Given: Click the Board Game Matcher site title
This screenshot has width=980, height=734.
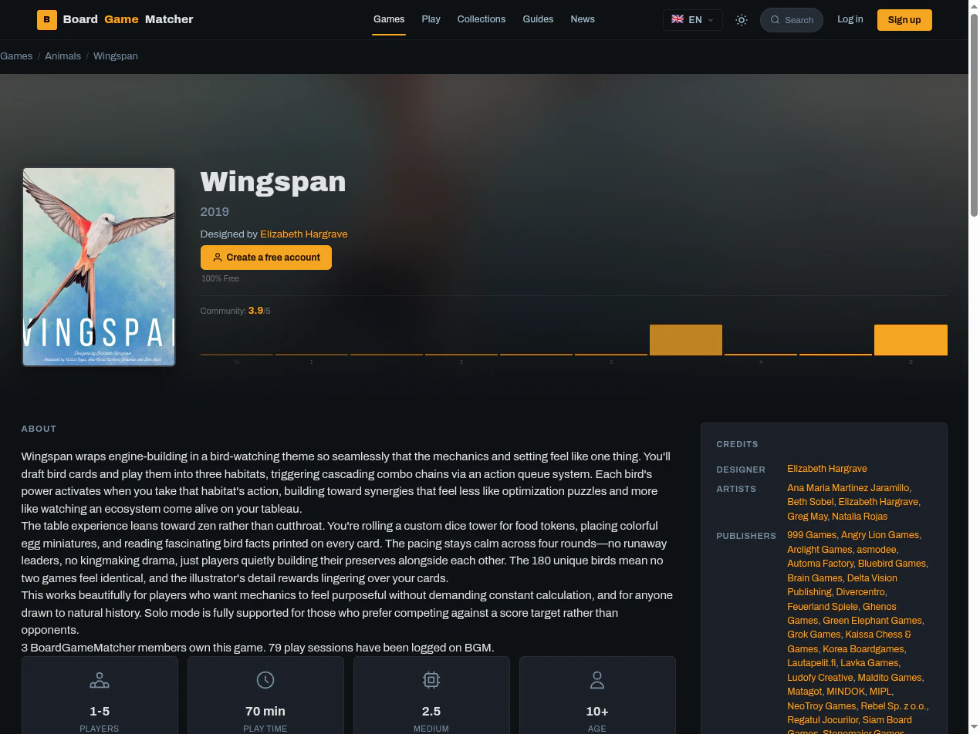Looking at the screenshot, I should point(128,19).
